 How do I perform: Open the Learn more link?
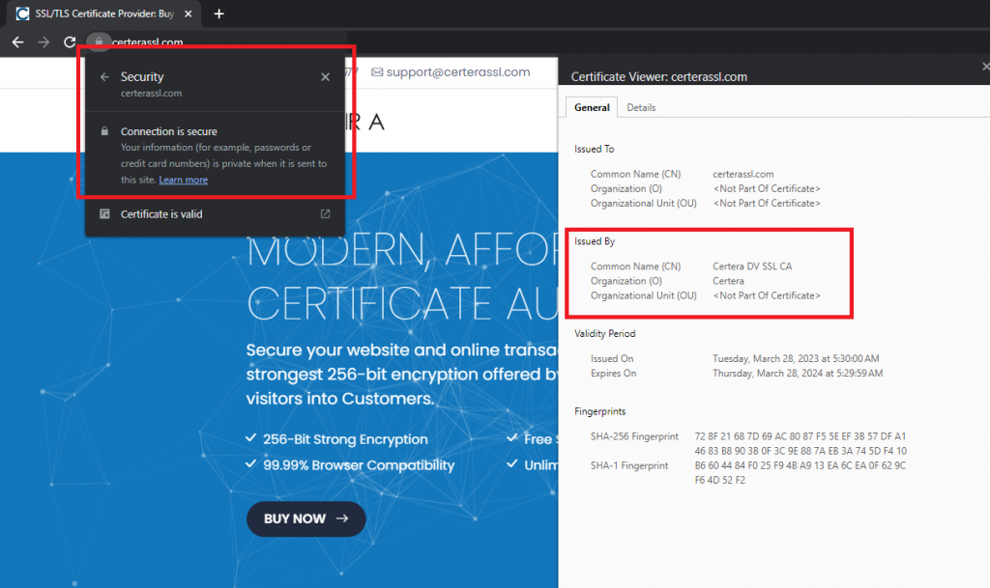(x=183, y=180)
